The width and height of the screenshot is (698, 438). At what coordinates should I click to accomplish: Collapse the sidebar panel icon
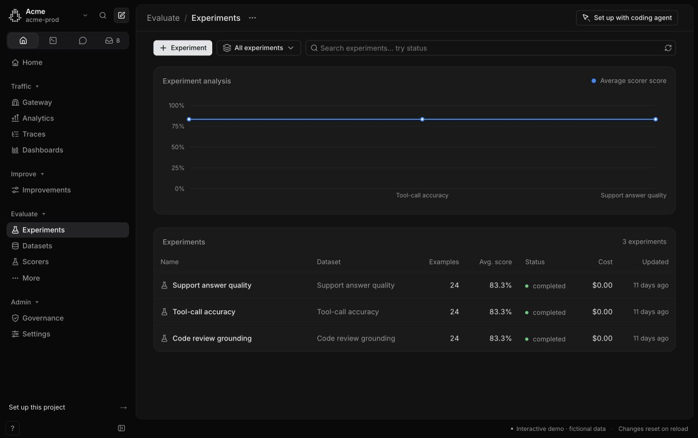[121, 428]
